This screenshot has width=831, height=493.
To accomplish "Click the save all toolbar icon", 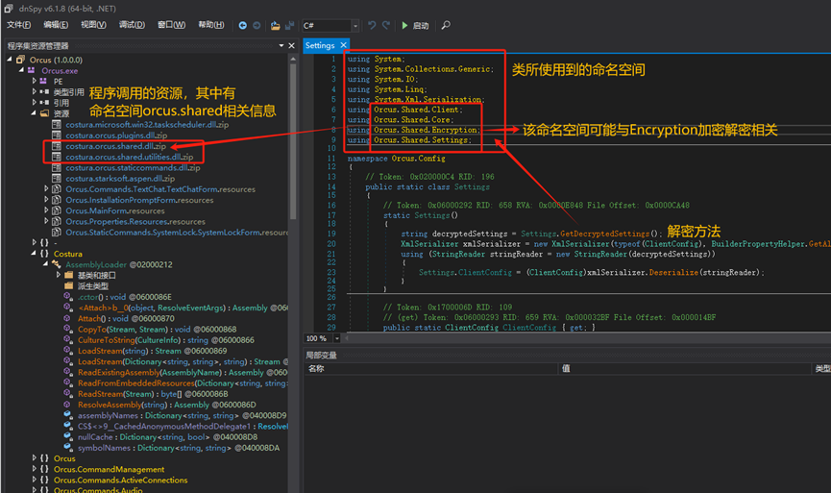I will coord(289,25).
